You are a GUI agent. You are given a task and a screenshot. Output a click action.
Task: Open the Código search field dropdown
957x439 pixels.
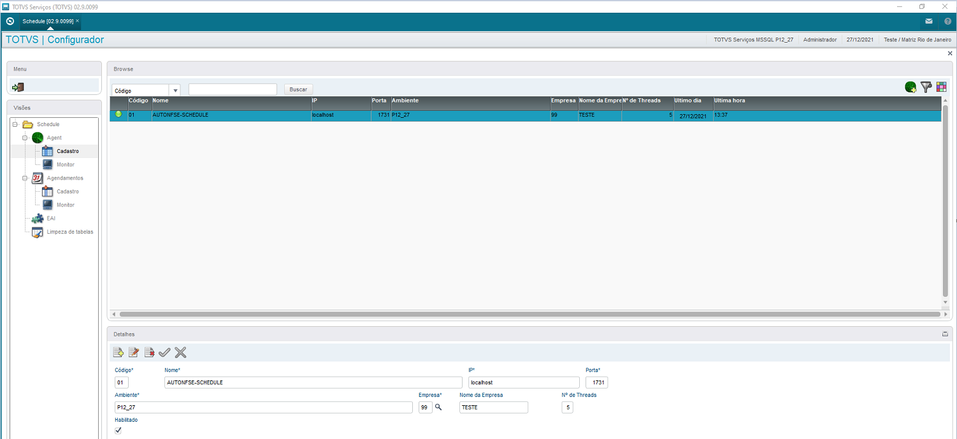(x=175, y=90)
